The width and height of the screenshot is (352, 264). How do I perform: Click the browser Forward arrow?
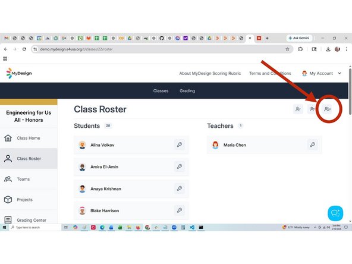click(x=15, y=49)
